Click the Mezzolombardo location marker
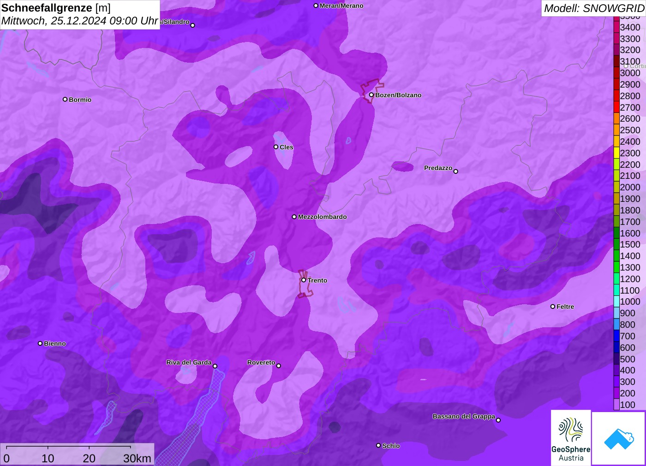This screenshot has height=466, width=646. [294, 217]
